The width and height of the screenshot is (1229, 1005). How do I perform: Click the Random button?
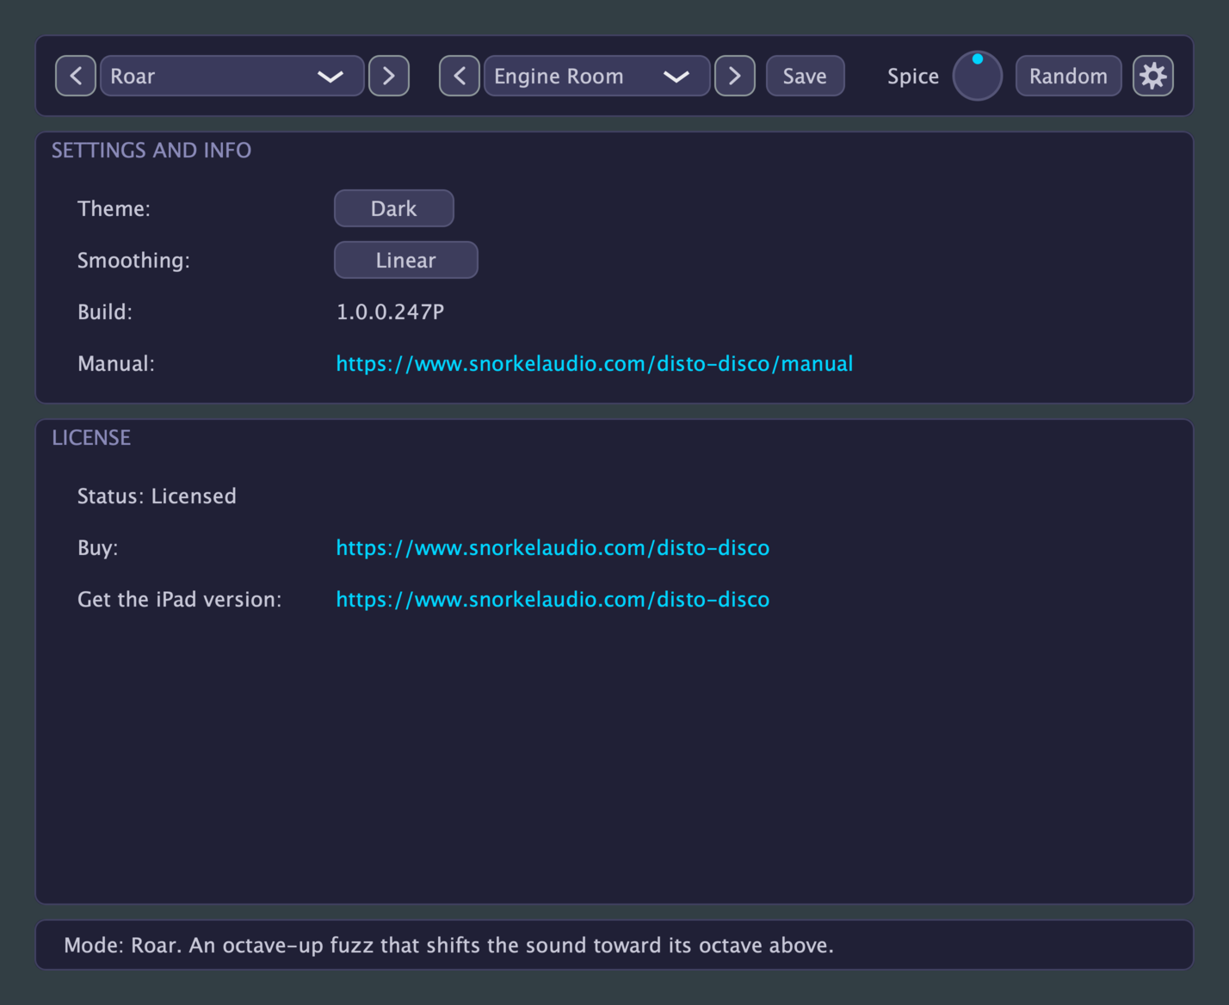[x=1069, y=76]
